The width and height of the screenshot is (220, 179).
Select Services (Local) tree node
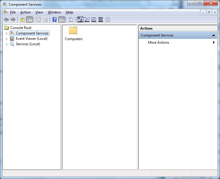pos(28,44)
